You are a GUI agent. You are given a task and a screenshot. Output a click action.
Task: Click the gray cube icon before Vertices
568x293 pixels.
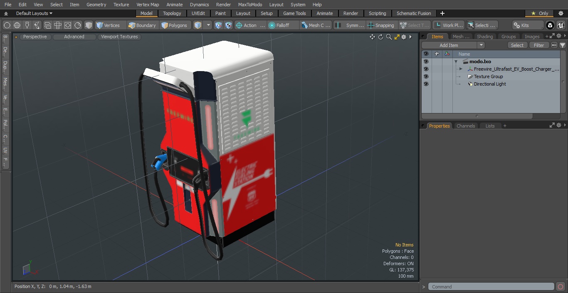(89, 25)
